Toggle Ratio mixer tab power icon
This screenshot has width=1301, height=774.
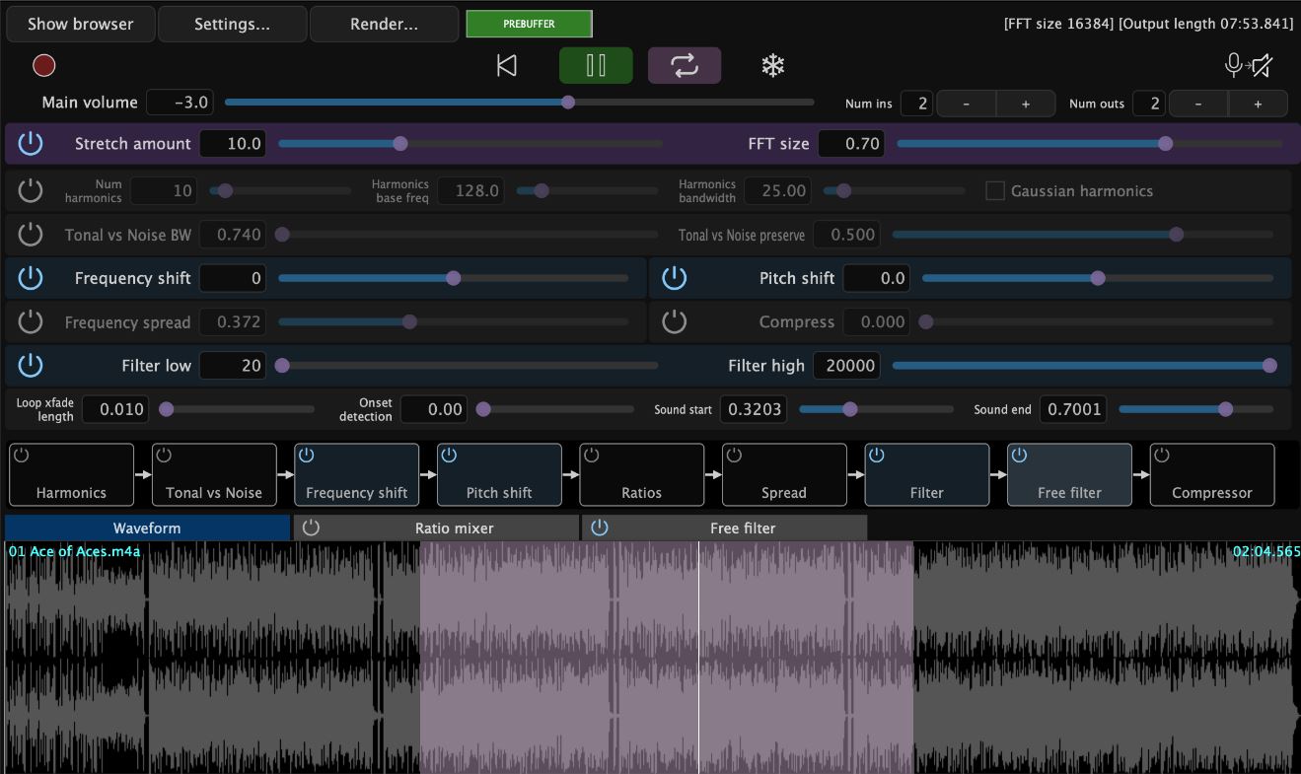point(311,528)
